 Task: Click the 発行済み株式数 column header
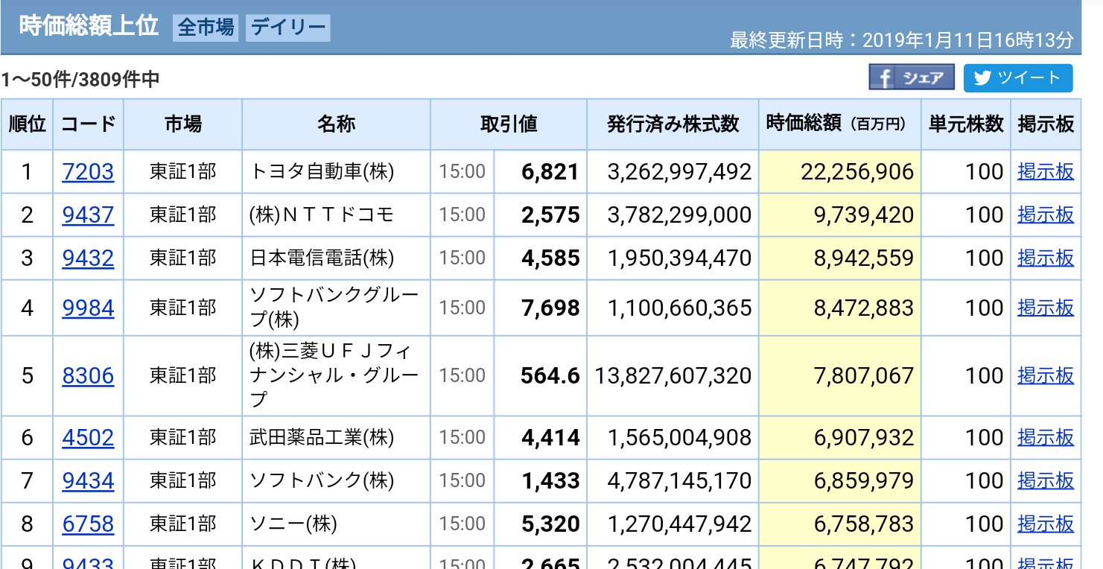point(673,124)
